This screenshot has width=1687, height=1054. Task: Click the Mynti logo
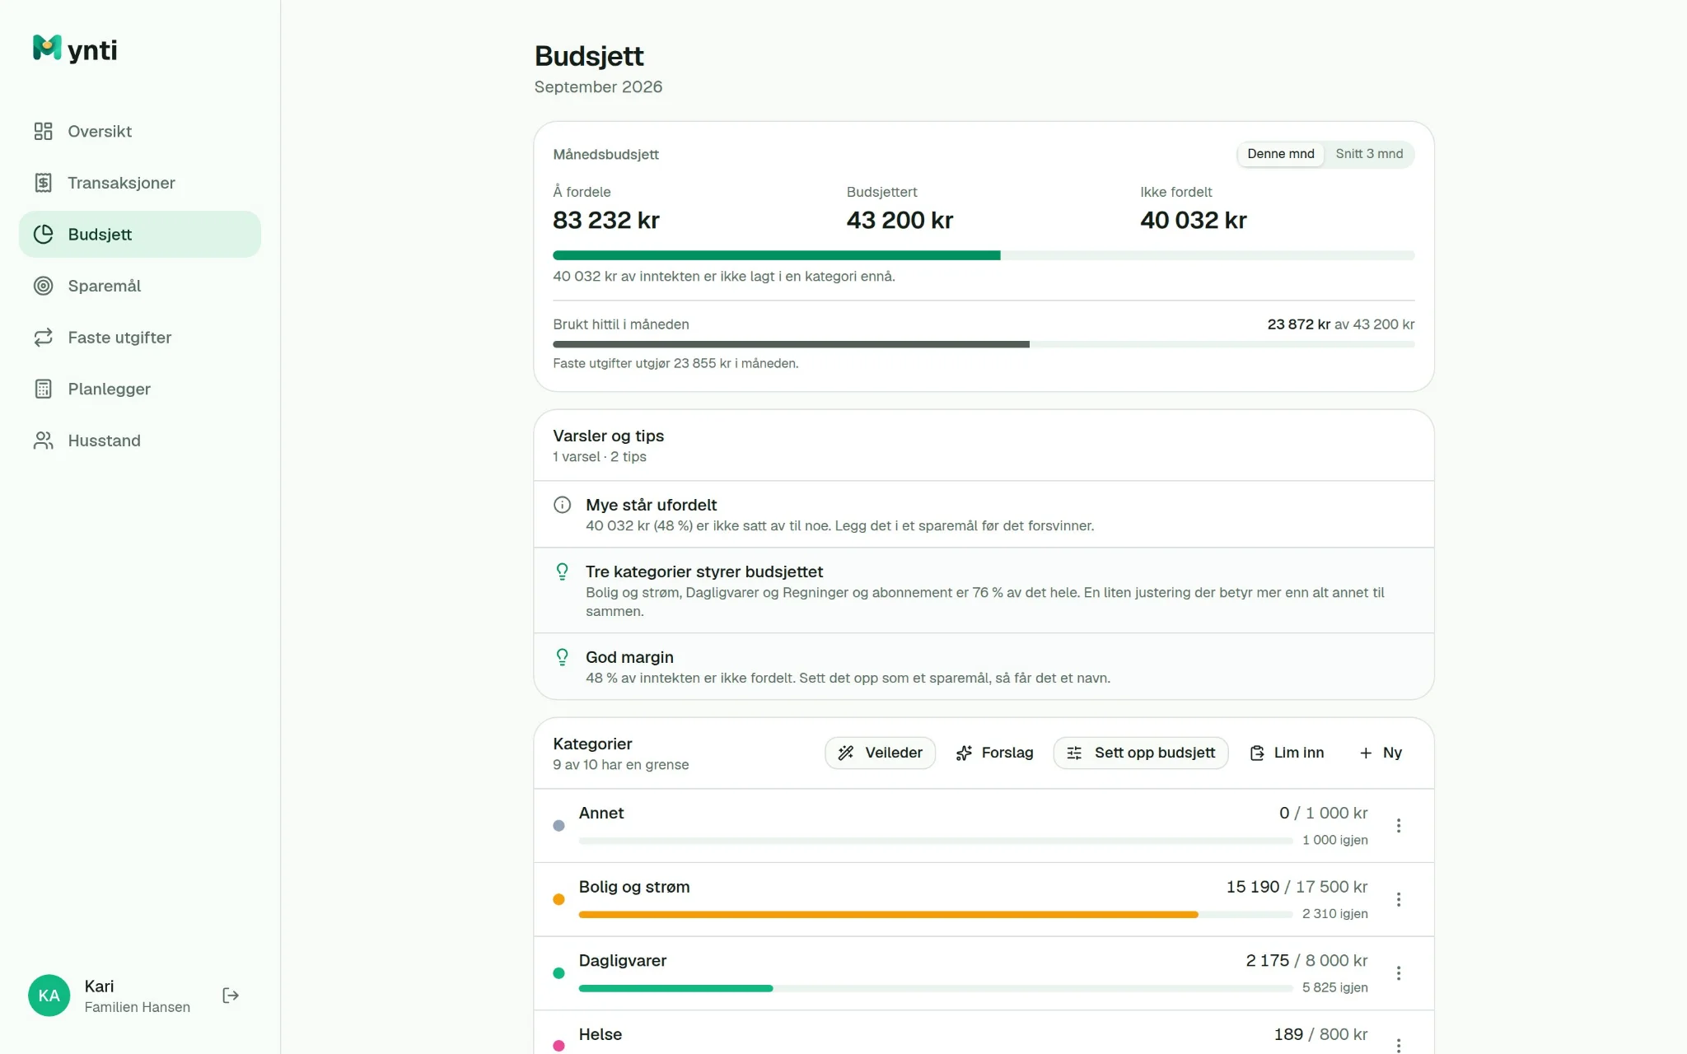[x=74, y=49]
